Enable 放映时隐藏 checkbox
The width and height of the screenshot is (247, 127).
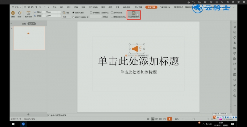pos(112,13)
